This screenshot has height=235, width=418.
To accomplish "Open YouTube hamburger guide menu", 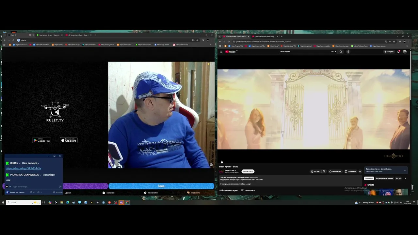I will [221, 52].
